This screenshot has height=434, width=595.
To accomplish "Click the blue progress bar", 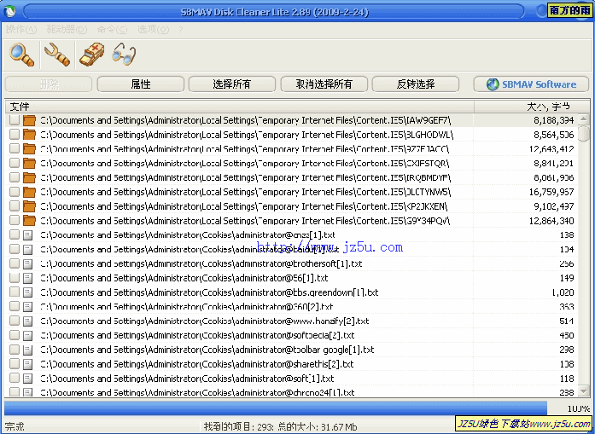I will point(276,408).
